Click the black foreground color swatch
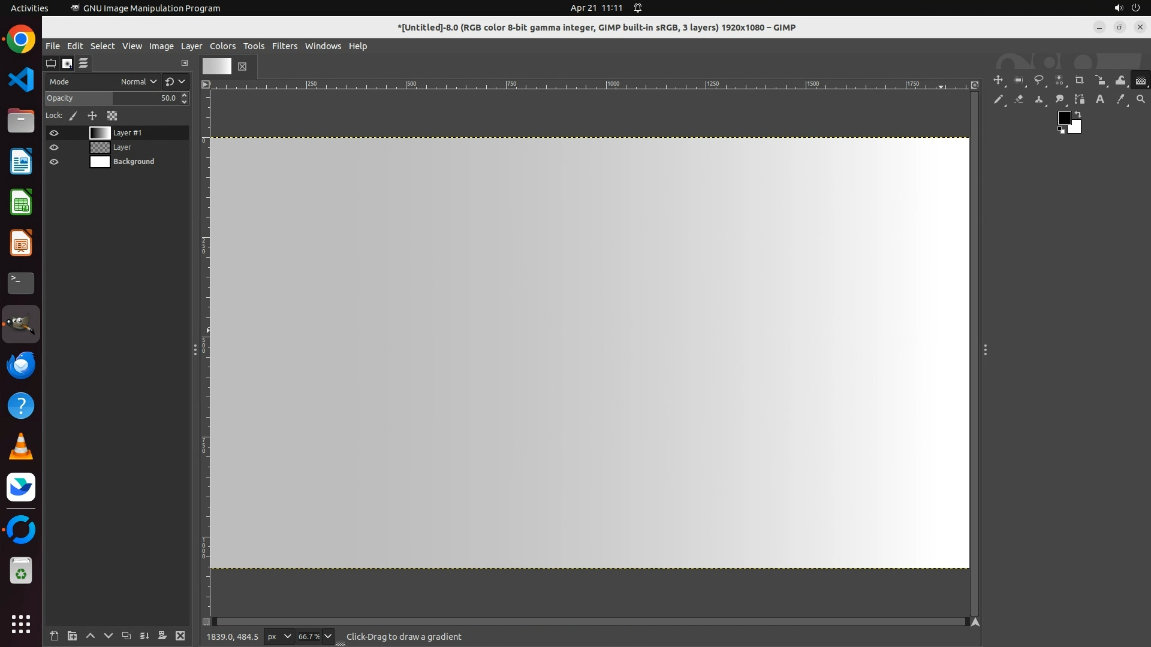 (x=1063, y=118)
